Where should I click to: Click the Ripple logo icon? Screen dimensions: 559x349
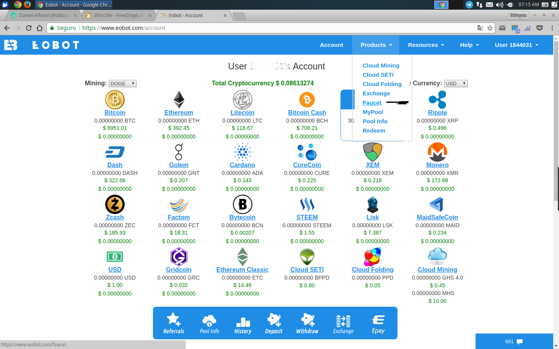click(x=437, y=100)
